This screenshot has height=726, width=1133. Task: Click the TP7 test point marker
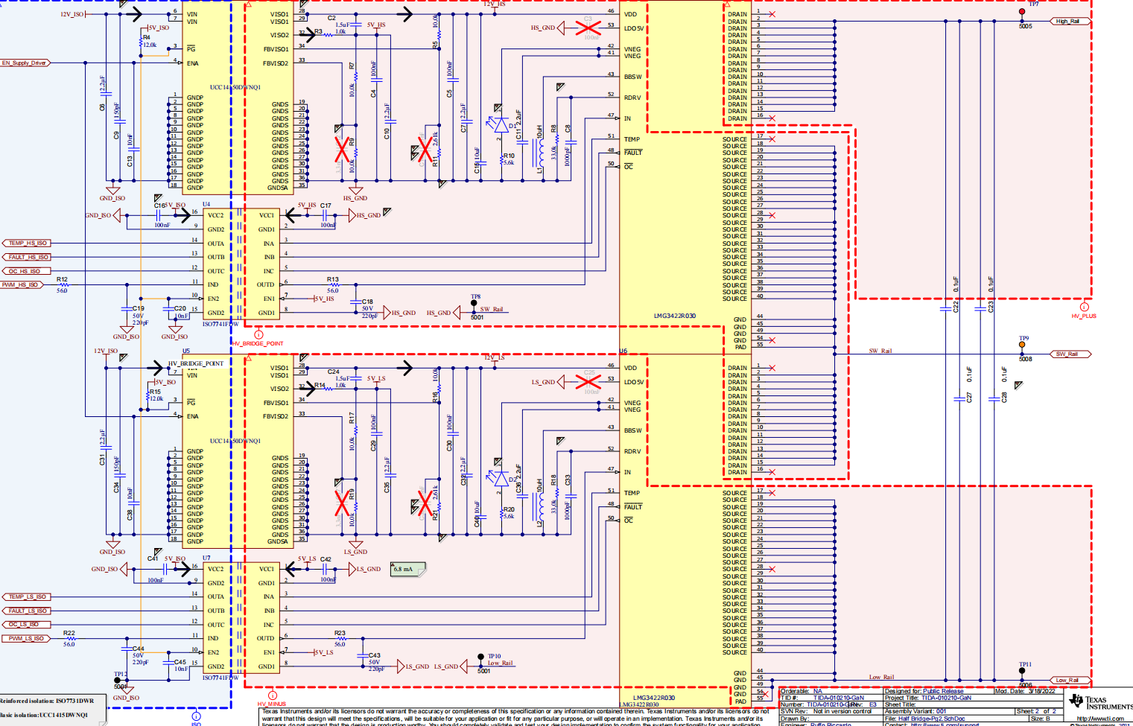tap(1022, 12)
